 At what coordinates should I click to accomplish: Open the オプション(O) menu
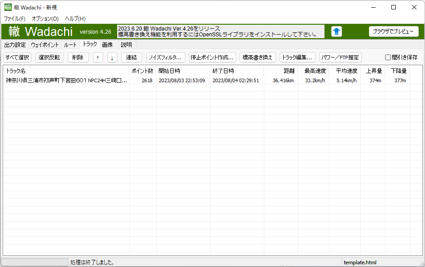point(45,19)
